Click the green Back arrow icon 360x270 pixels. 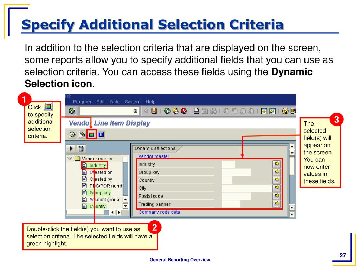click(167, 111)
